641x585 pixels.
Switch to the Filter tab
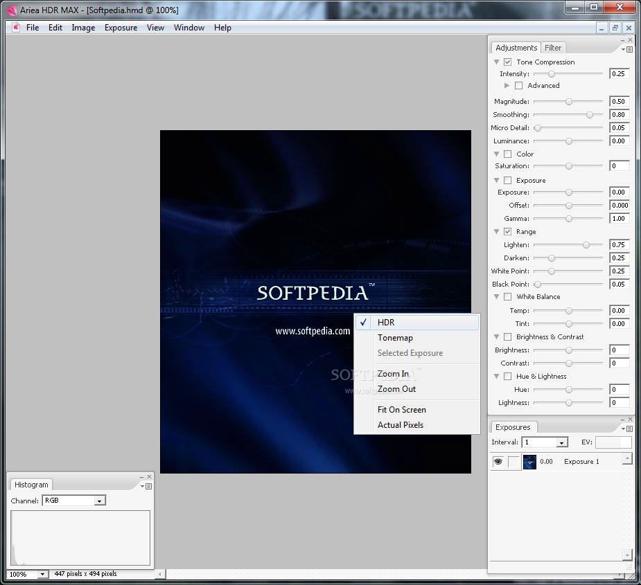pyautogui.click(x=553, y=48)
